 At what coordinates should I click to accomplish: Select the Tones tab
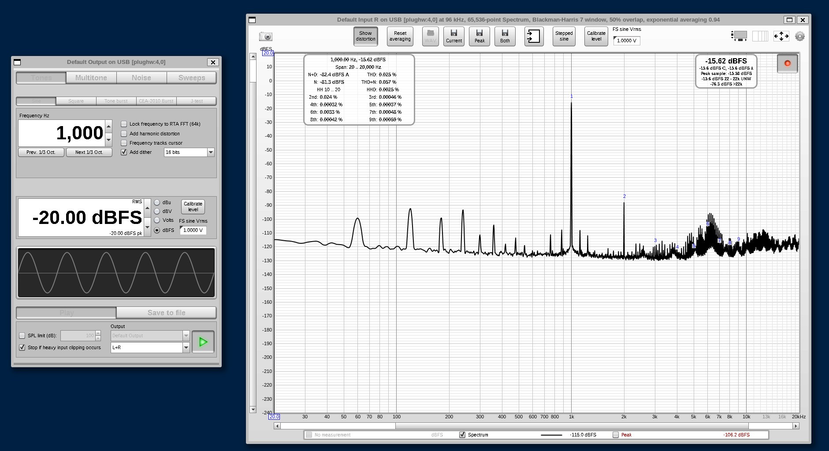[41, 78]
